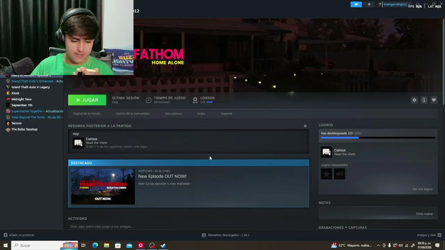The height and width of the screenshot is (250, 445).
Task: Open Steam notifications bell
Action: click(x=369, y=5)
